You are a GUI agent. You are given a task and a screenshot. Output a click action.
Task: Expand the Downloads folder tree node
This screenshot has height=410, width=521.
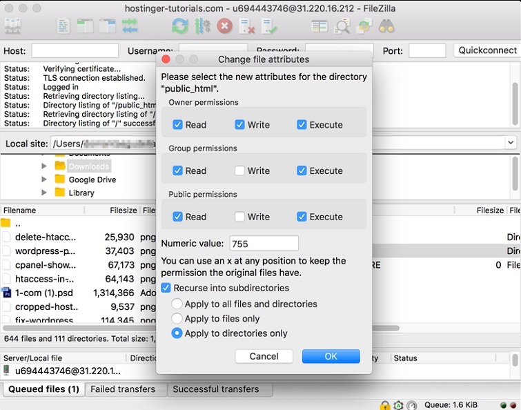(x=44, y=166)
